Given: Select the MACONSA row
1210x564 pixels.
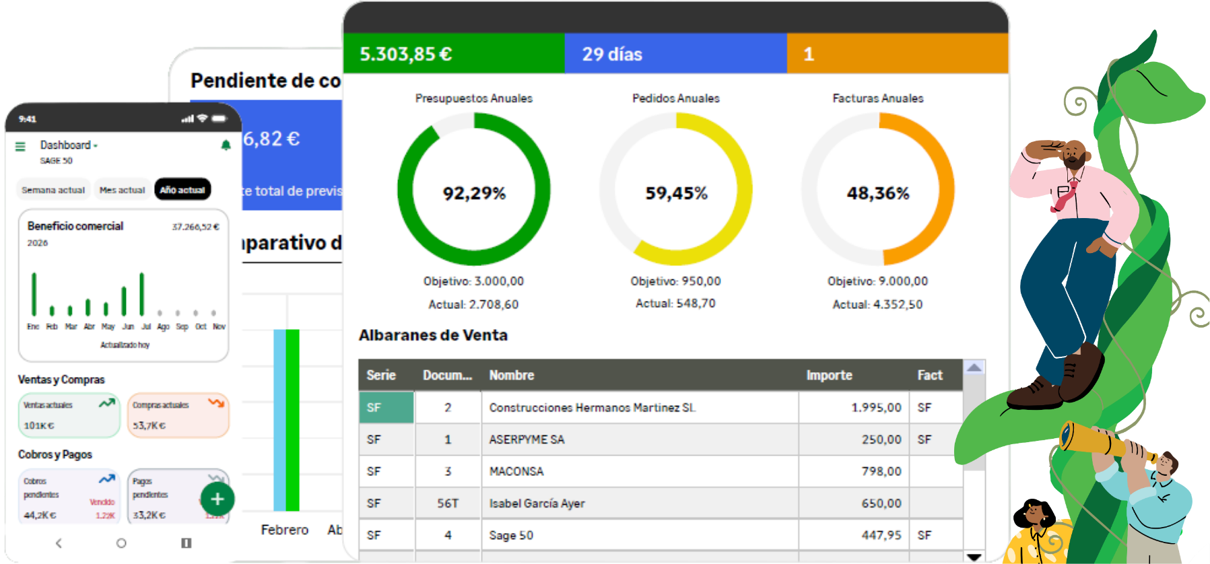Looking at the screenshot, I should (661, 471).
